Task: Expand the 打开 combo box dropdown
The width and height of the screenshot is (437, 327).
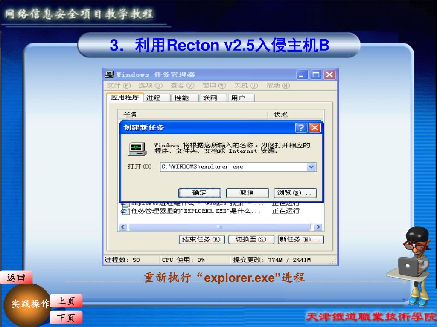Action: [311, 167]
